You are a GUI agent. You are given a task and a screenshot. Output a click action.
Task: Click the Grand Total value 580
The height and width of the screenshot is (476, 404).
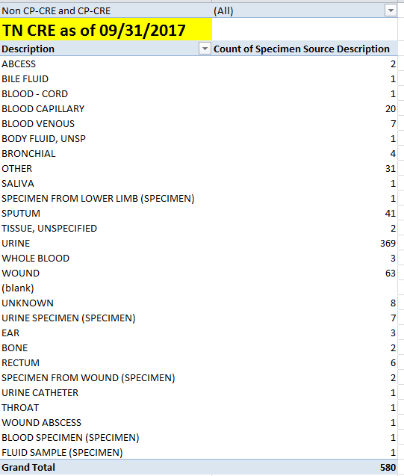tap(388, 467)
